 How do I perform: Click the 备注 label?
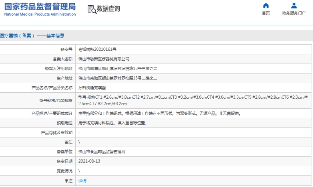[68, 142]
